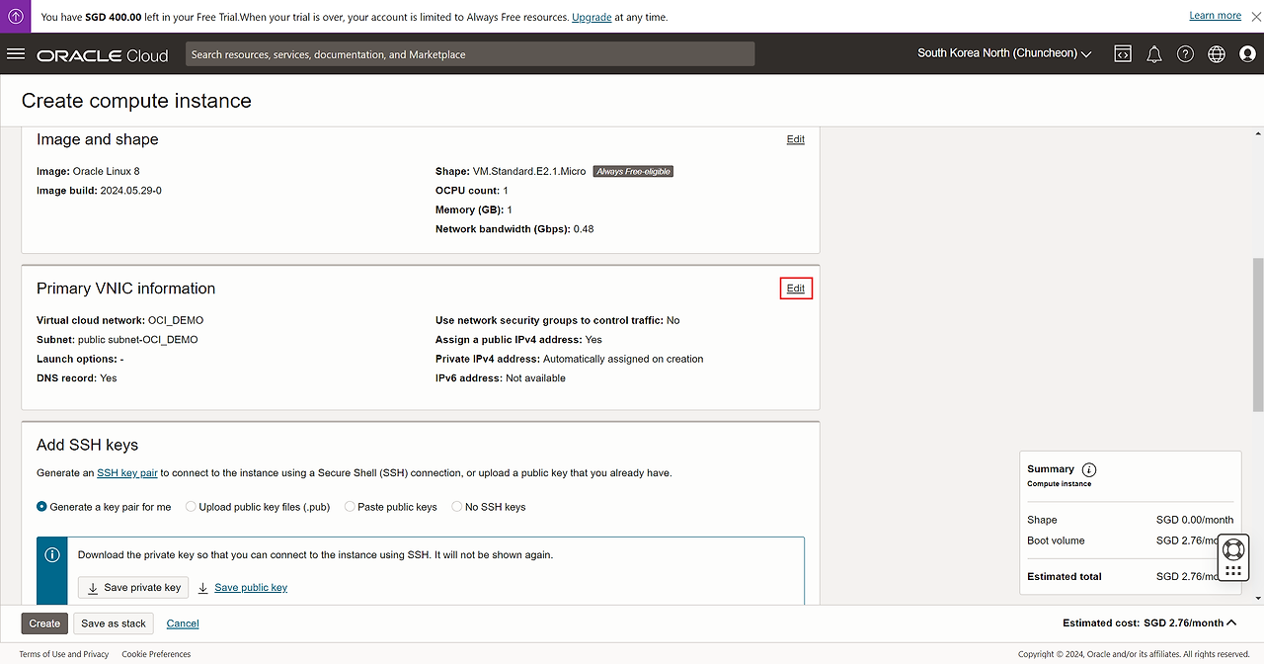Edit the Primary VNIC information section
The width and height of the screenshot is (1264, 664).
click(795, 289)
